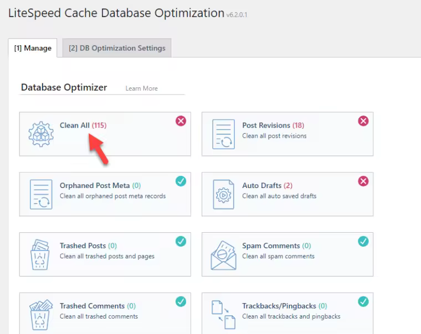The image size is (421, 334).
Task: Click green check on Spam Comments card
Action: 363,241
